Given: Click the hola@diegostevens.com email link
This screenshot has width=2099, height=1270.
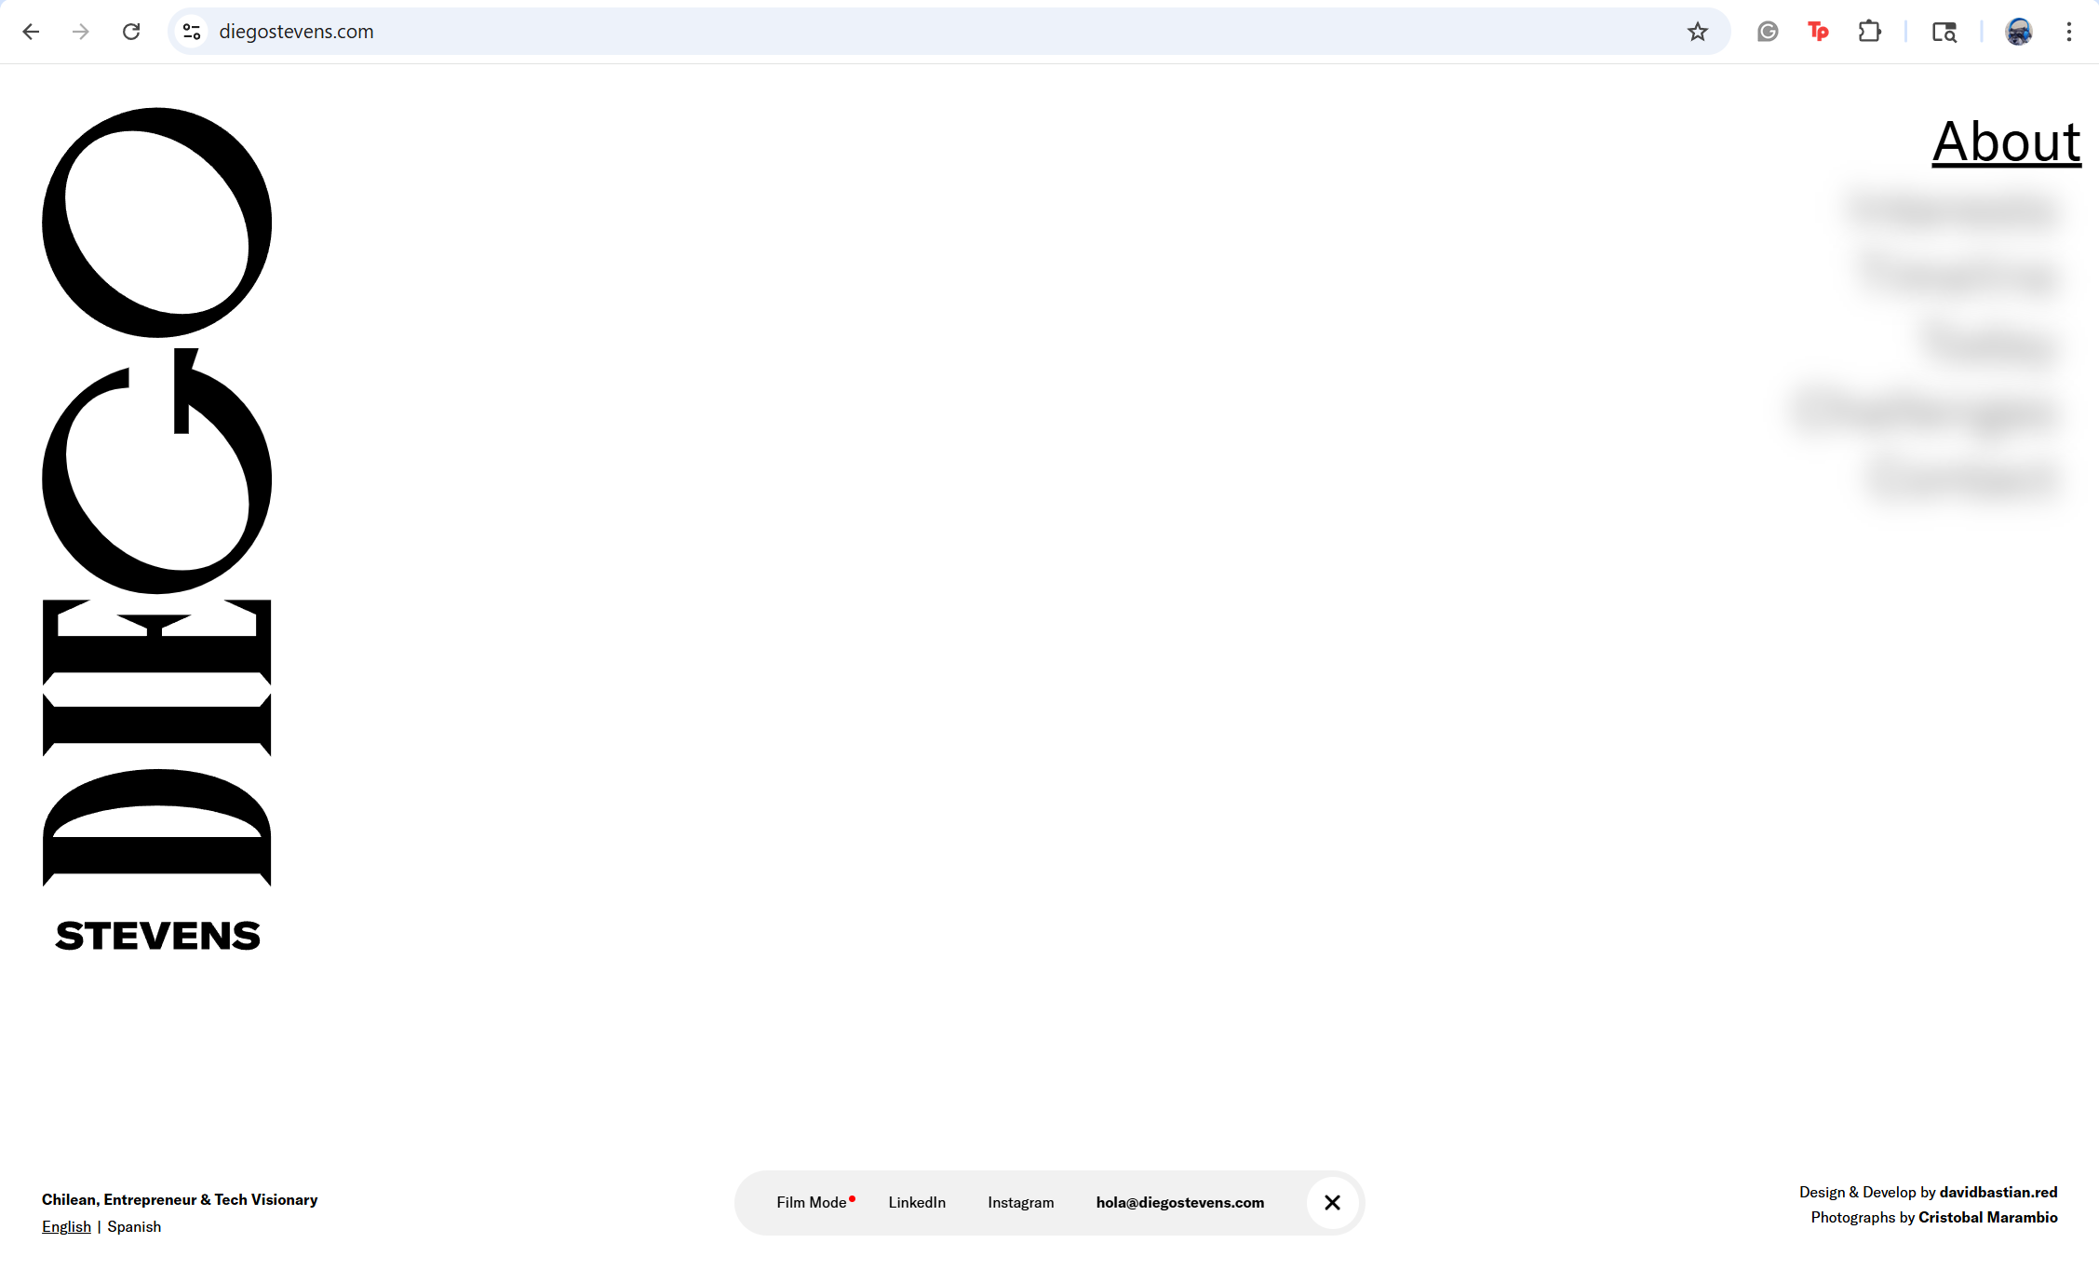Looking at the screenshot, I should point(1179,1203).
